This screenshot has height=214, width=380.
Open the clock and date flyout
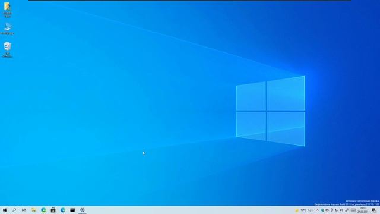363,210
